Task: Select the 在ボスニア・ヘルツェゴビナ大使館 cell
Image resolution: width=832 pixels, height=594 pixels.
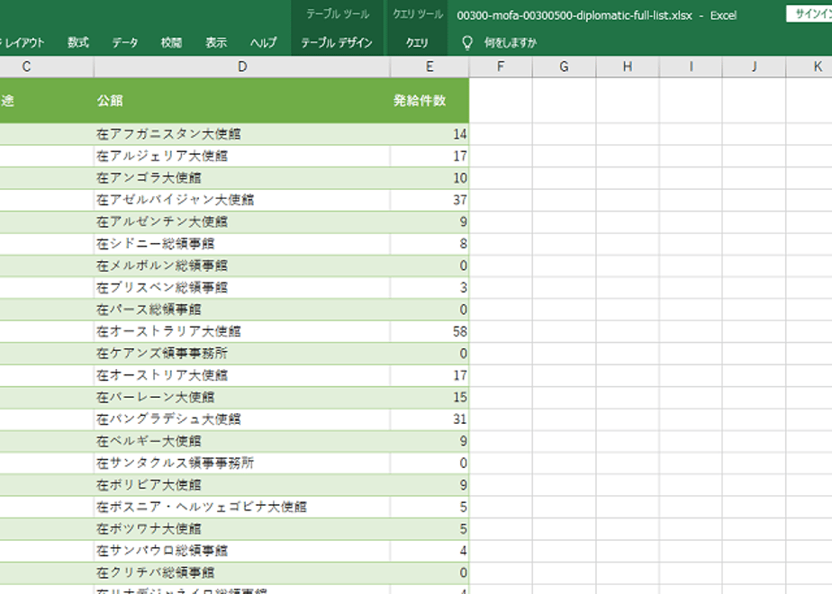Action: point(242,507)
